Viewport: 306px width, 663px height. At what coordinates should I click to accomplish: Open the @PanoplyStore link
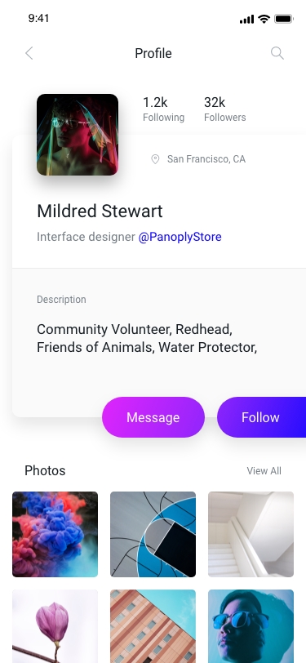point(180,237)
